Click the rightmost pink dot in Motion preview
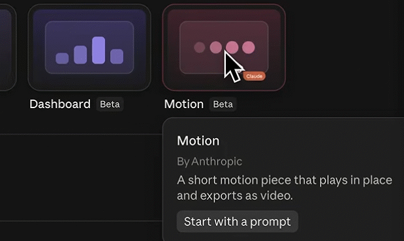 (249, 48)
